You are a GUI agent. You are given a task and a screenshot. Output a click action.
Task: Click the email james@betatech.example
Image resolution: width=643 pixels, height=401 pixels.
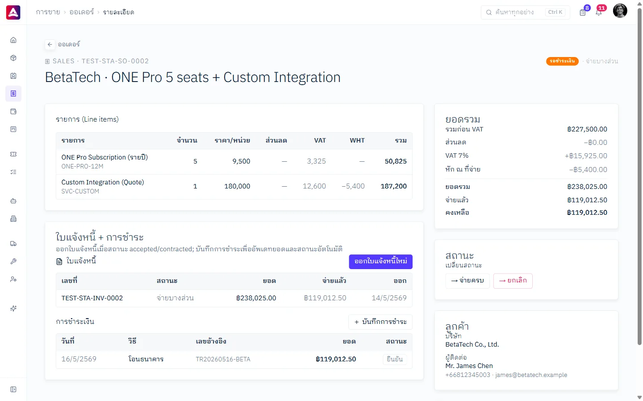click(x=531, y=375)
